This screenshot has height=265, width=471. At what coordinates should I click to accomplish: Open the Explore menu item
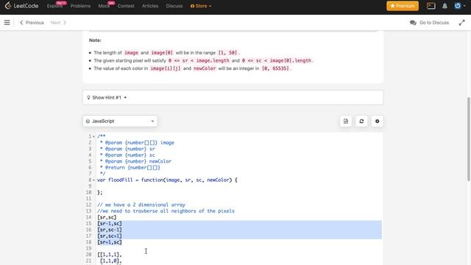[x=54, y=6]
